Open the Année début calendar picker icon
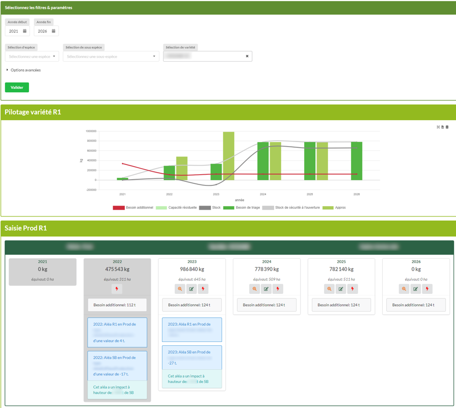The image size is (456, 408). [x=25, y=31]
